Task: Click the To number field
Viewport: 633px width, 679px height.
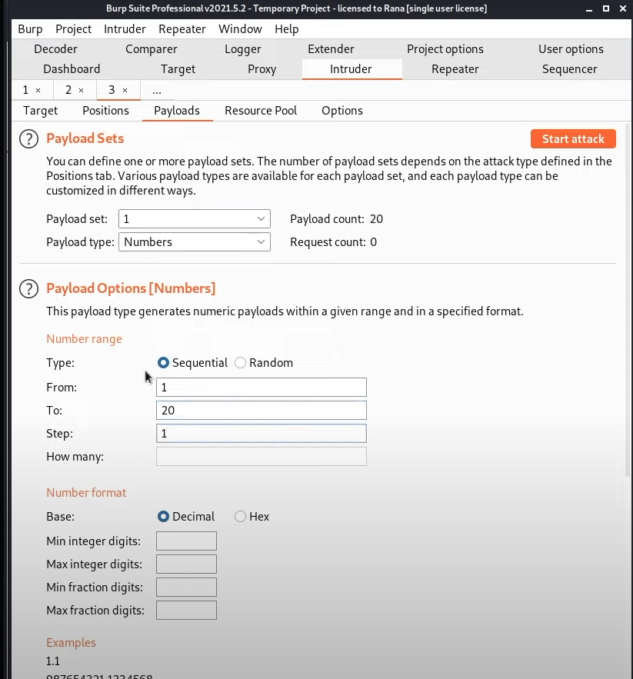Action: click(x=262, y=410)
